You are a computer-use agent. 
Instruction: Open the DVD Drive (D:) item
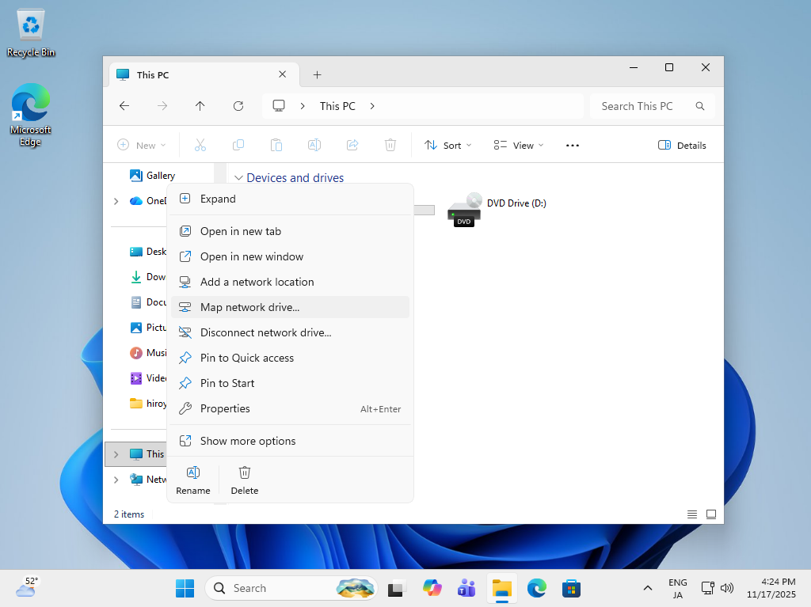coord(497,209)
